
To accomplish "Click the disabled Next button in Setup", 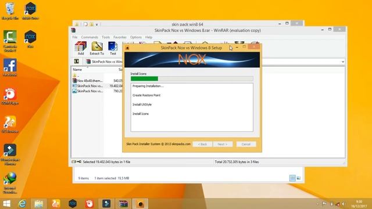I will (x=222, y=144).
